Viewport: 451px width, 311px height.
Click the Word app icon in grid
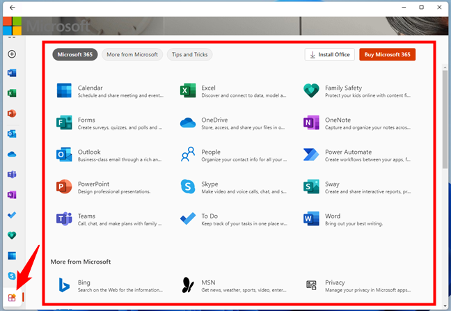(x=311, y=218)
